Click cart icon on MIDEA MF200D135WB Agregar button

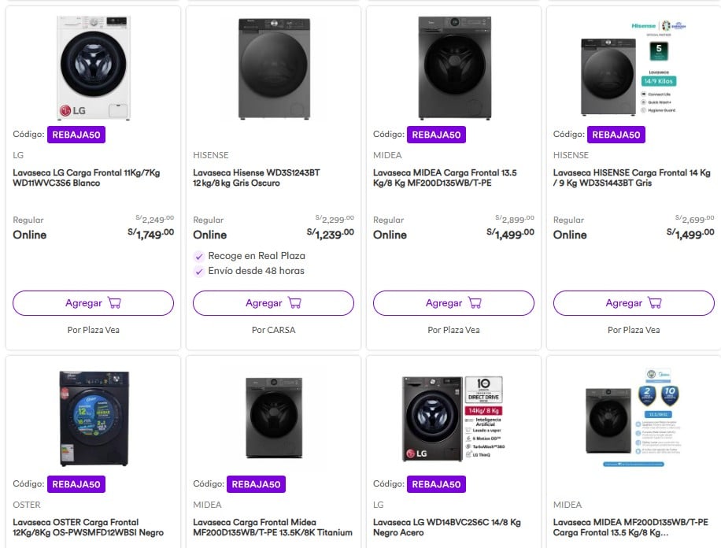click(475, 303)
